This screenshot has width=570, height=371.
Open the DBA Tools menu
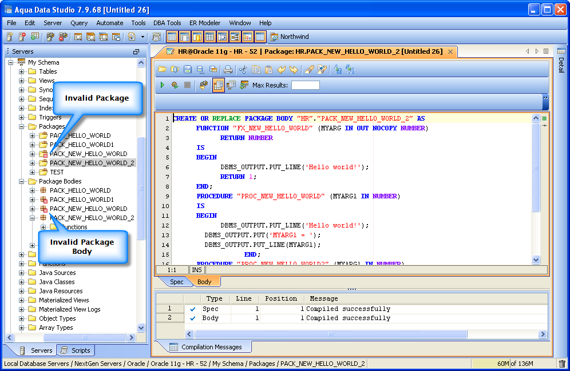coord(167,23)
